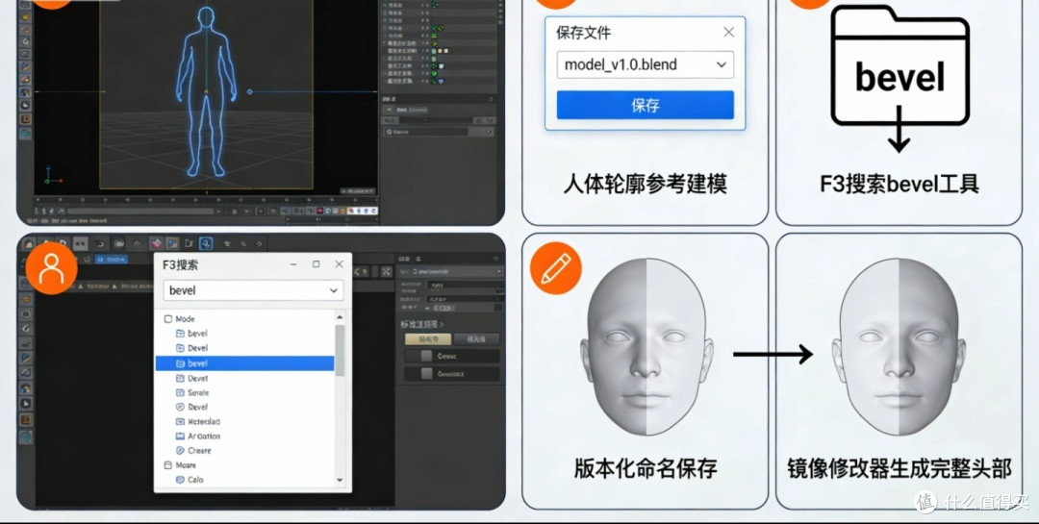The width and height of the screenshot is (1039, 524).
Task: Click the blue circle handle beside the figure
Action: 250,91
